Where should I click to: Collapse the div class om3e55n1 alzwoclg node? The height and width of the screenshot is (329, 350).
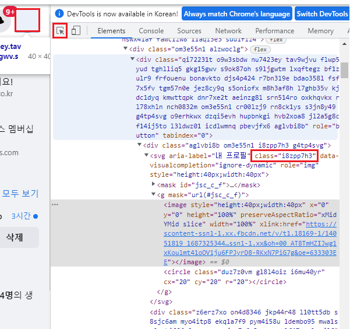(125, 48)
